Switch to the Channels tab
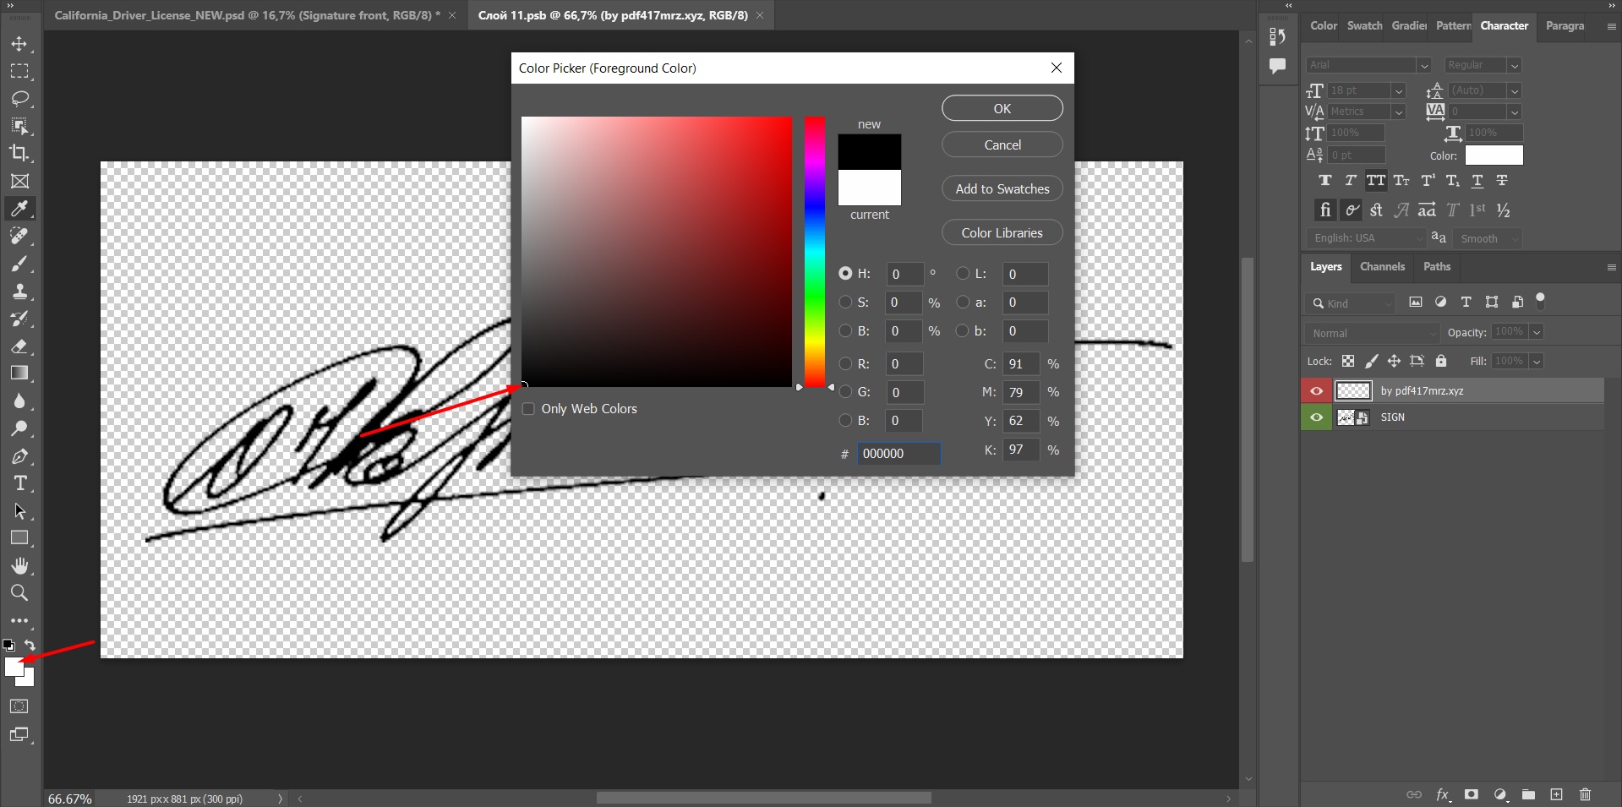Image resolution: width=1622 pixels, height=807 pixels. (x=1382, y=266)
